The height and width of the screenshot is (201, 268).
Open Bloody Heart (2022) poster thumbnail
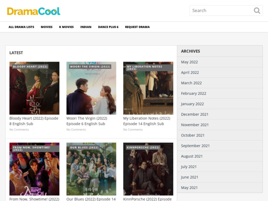click(x=34, y=88)
